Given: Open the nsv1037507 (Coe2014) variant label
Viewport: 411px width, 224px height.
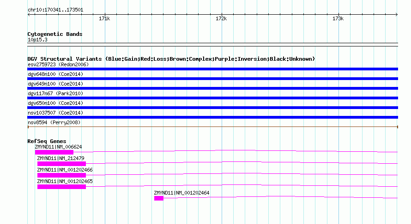Looking at the screenshot, I should pos(55,113).
